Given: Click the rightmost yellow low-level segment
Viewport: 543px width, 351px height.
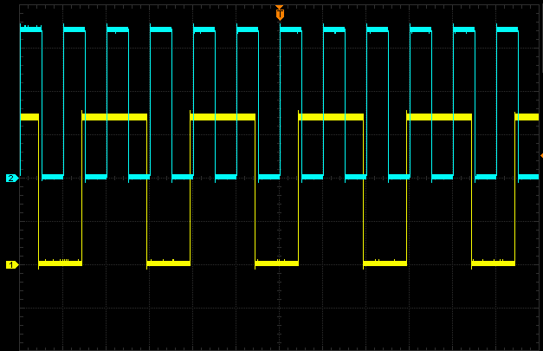Looking at the screenshot, I should click(x=493, y=263).
